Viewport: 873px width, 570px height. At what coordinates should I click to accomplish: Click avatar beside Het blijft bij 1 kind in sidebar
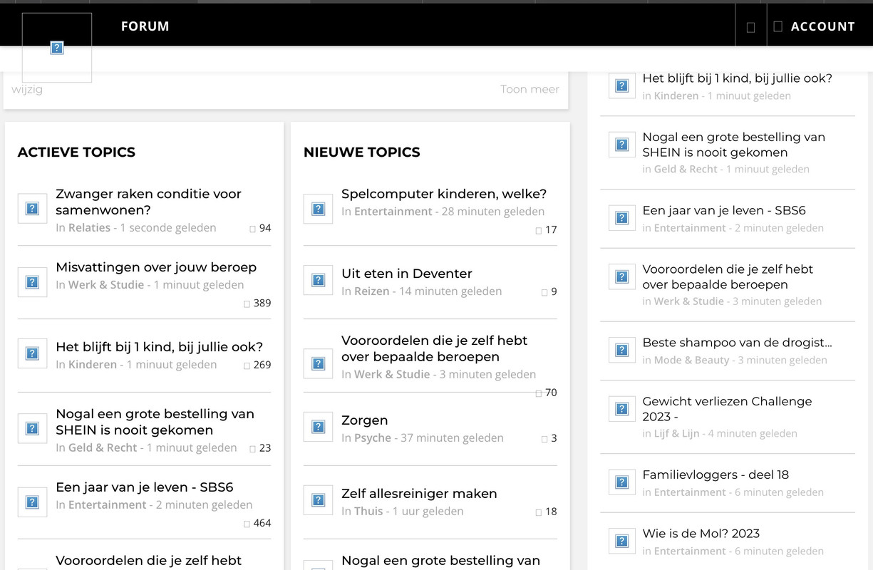click(622, 85)
